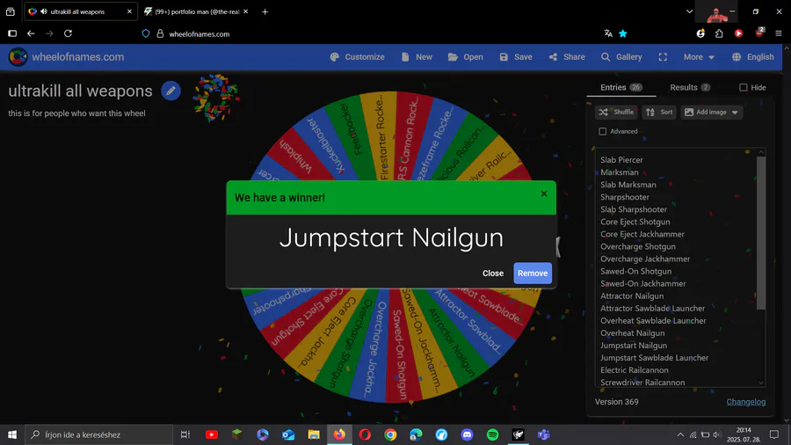Click the Core Eject Shotgun entry
This screenshot has height=445, width=791.
[x=635, y=222]
